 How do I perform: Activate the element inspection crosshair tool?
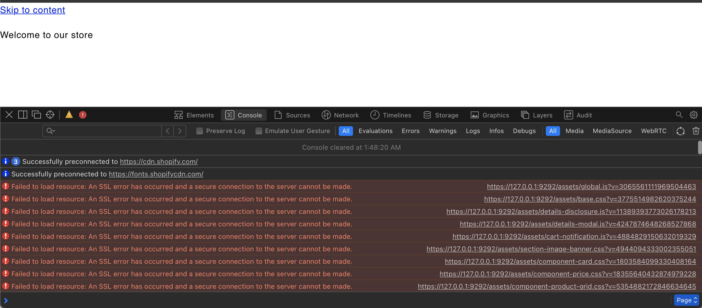pyautogui.click(x=50, y=115)
